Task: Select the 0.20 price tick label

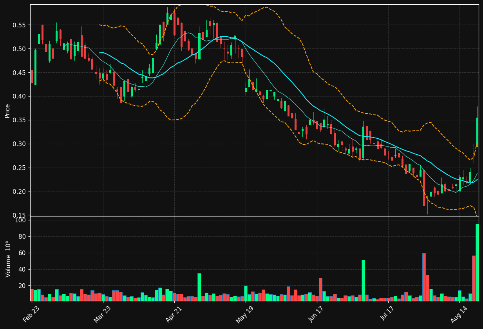Action: (x=19, y=192)
